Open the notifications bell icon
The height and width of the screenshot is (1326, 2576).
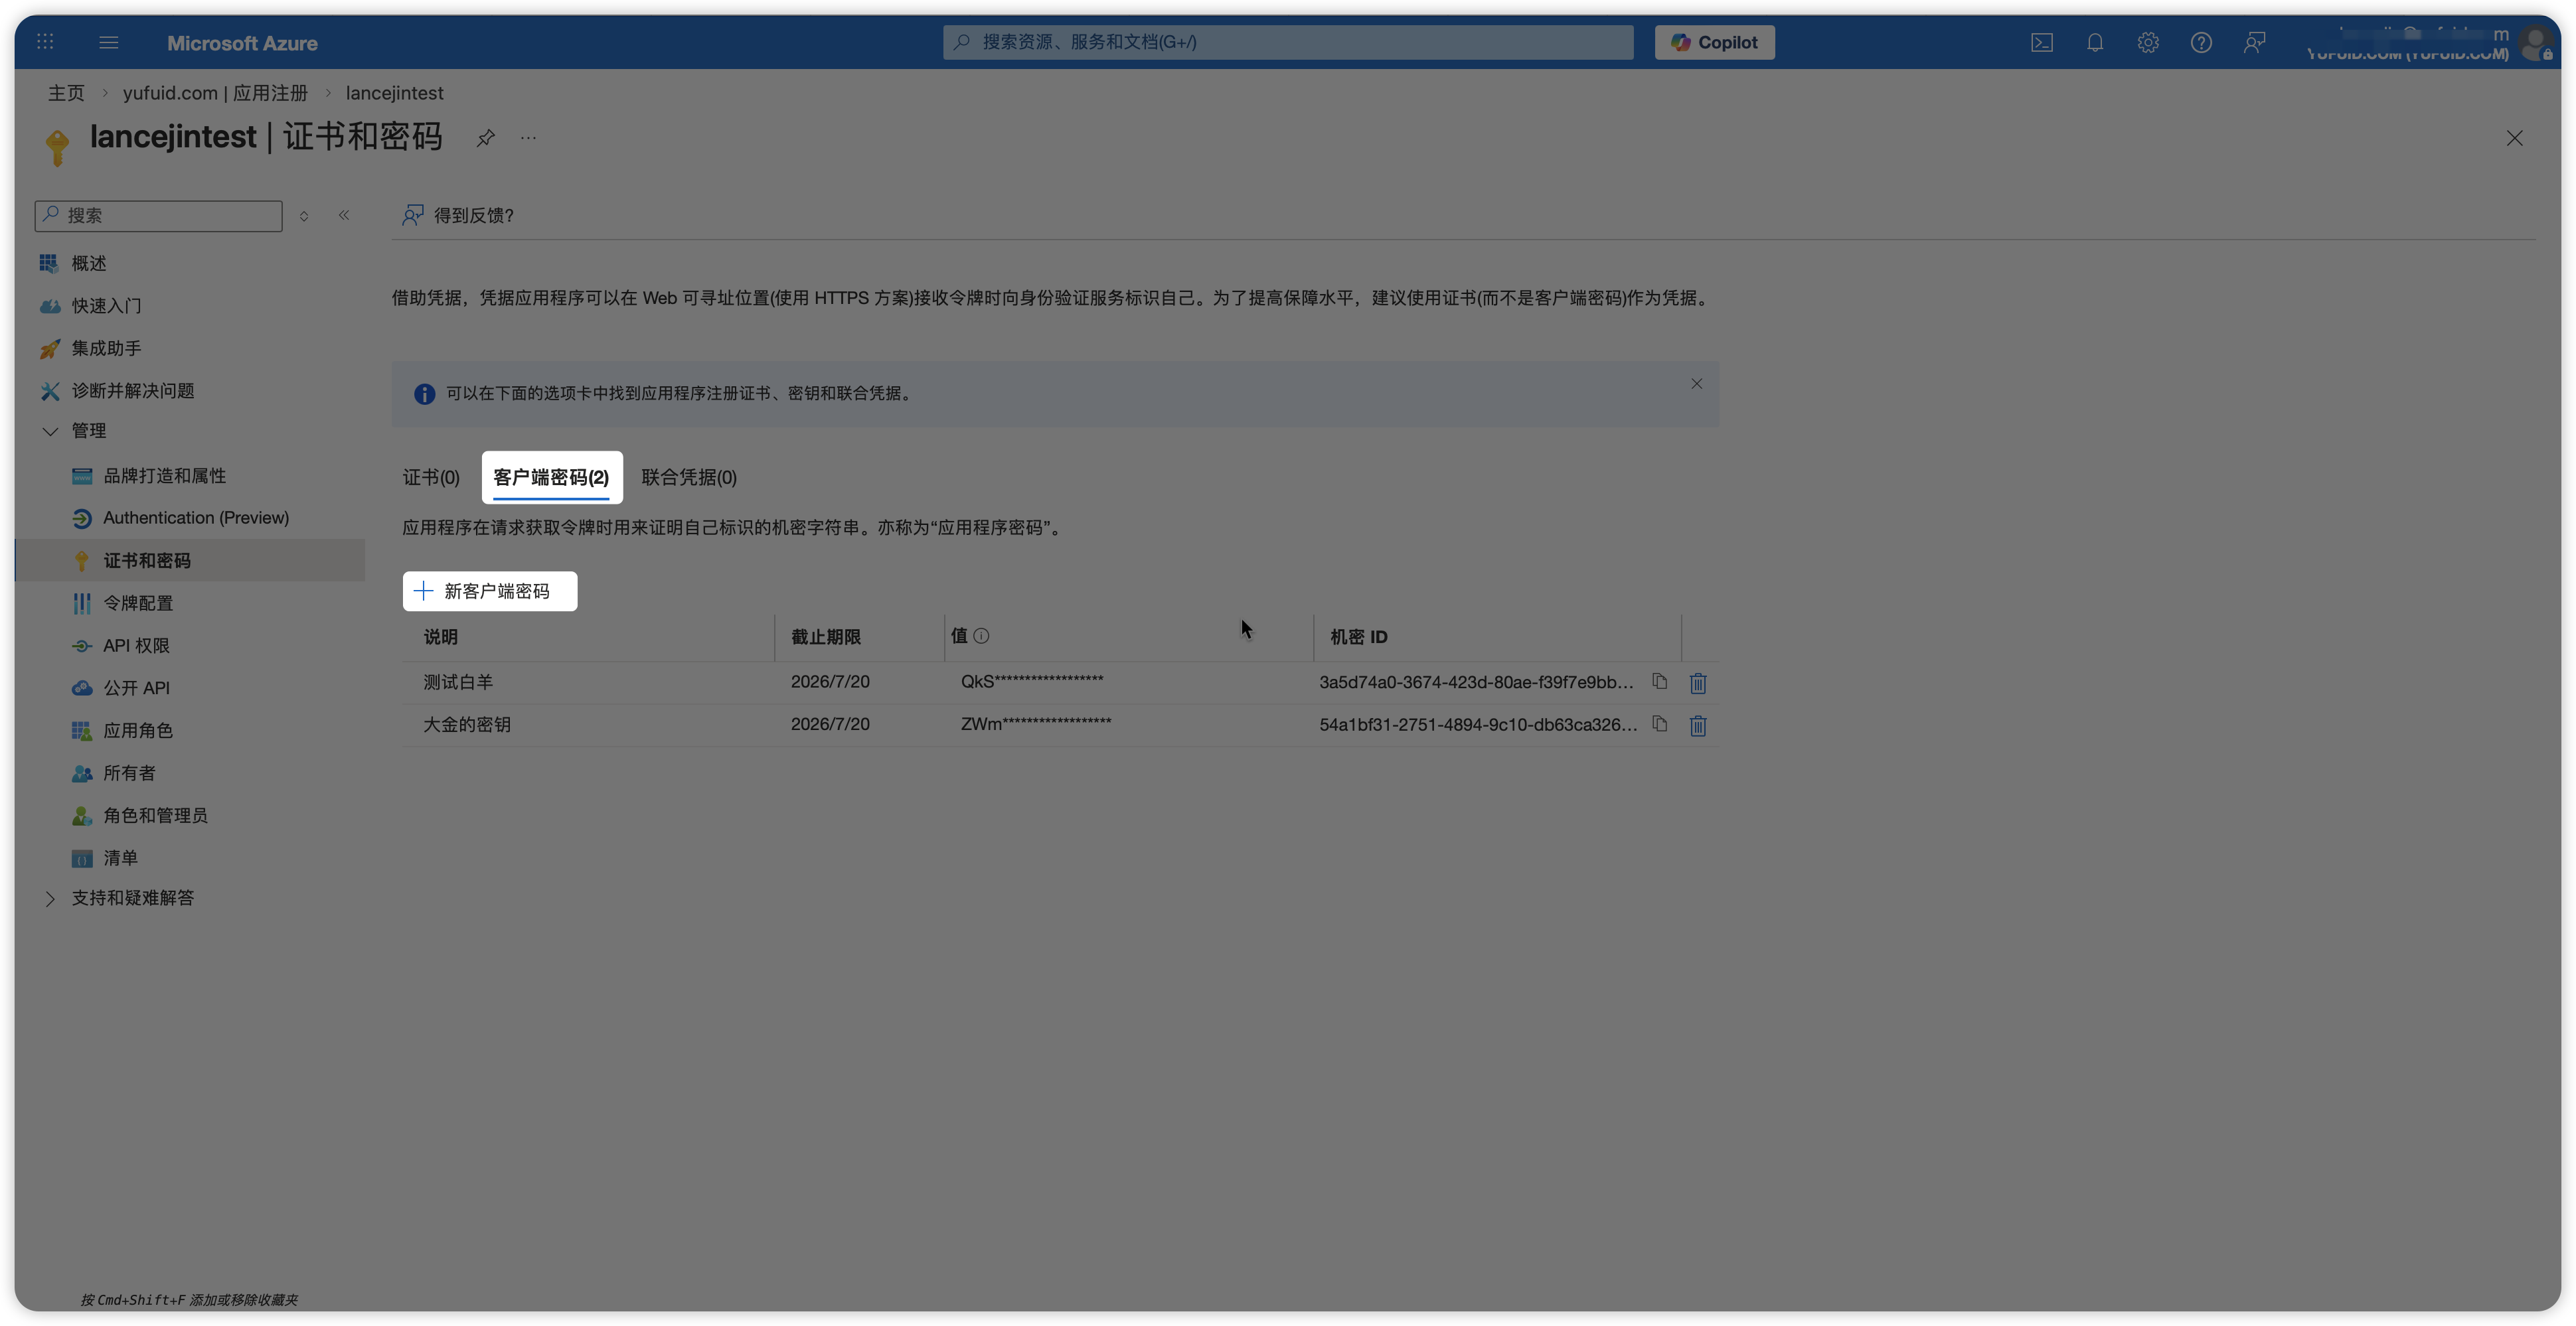point(2094,43)
